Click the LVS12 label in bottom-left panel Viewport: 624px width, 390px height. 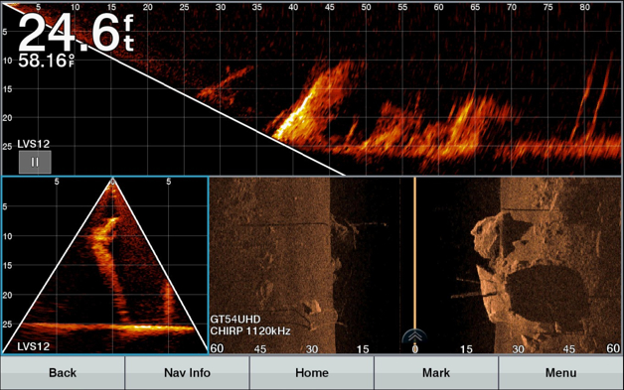click(x=34, y=346)
